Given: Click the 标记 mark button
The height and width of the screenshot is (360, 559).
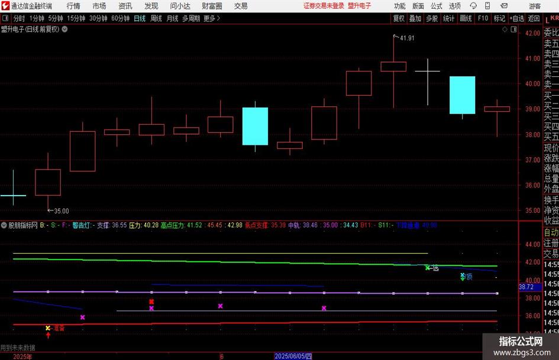Looking at the screenshot, I should click(499, 18).
